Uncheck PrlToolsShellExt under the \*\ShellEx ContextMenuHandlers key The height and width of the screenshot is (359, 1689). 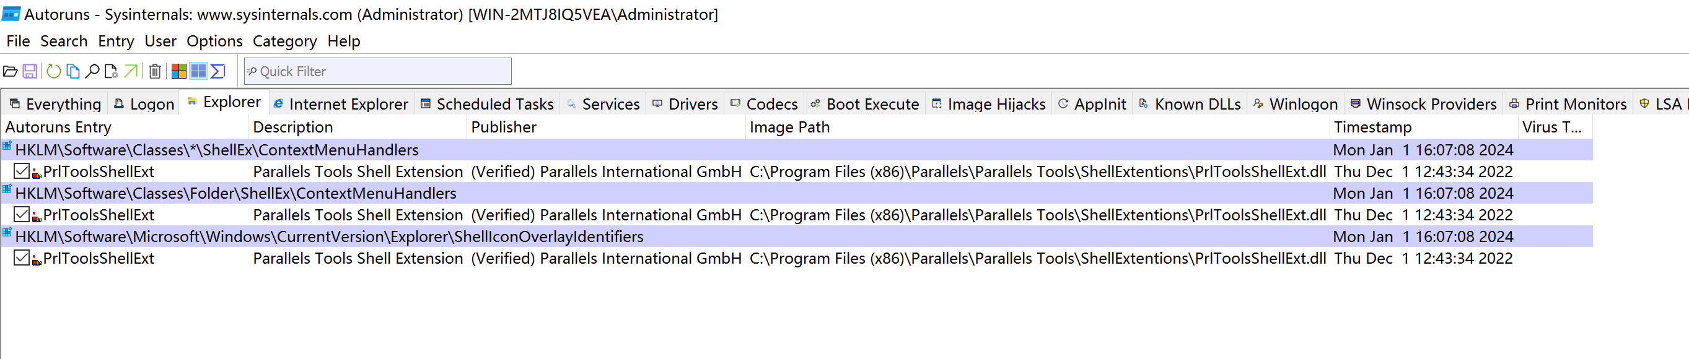pos(22,171)
